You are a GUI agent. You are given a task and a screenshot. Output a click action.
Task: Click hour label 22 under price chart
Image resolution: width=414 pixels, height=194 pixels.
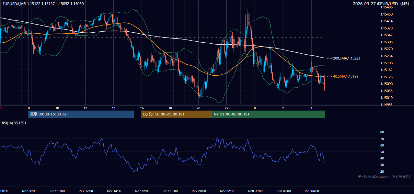pos(227,108)
